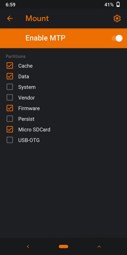Uncheck the Micro SDCard checkbox
Screen dimensions: 127x255
click(10, 129)
